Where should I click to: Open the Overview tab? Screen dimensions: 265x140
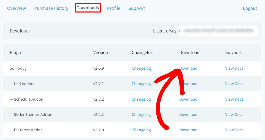pos(16,8)
